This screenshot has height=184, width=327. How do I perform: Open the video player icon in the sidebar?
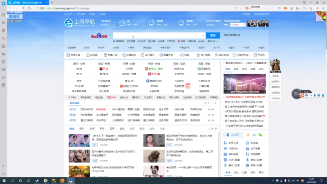(3, 62)
